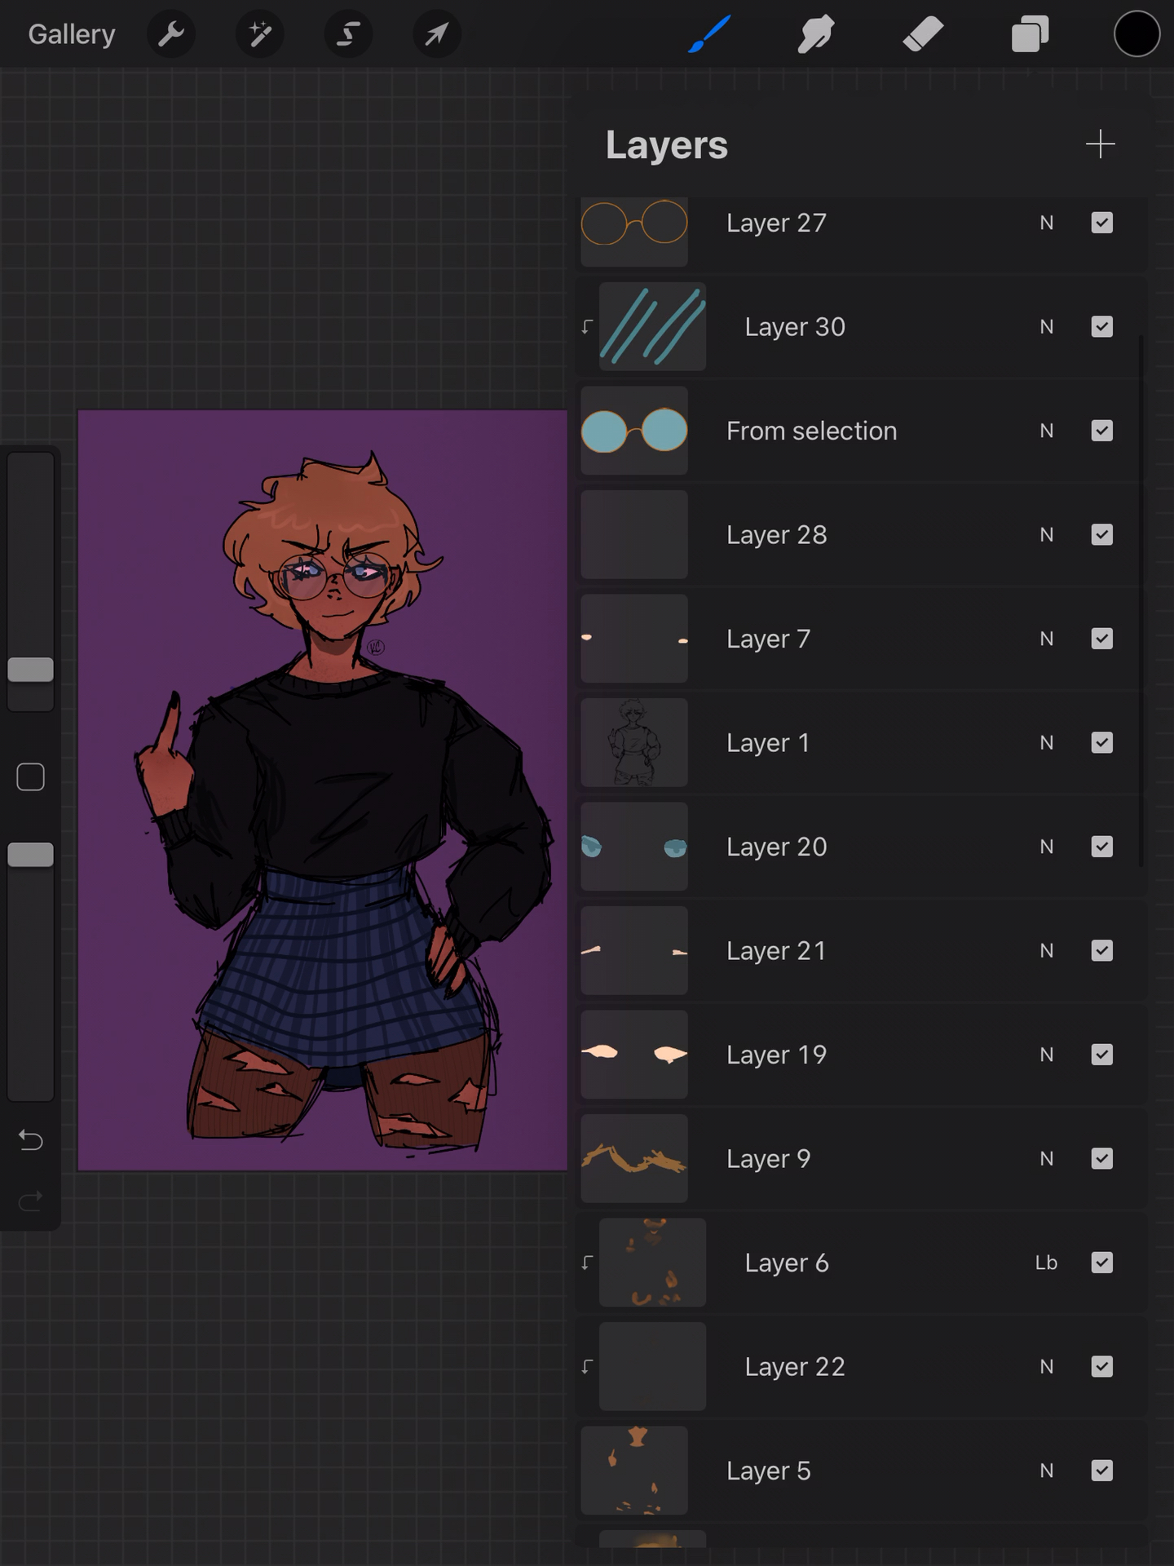Toggle Layer 6 visibility checkbox
Viewport: 1174px width, 1566px height.
1101,1263
